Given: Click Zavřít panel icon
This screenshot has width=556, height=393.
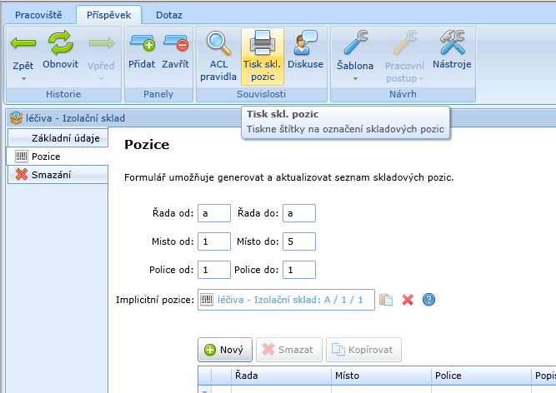Looking at the screenshot, I should pyautogui.click(x=175, y=42).
